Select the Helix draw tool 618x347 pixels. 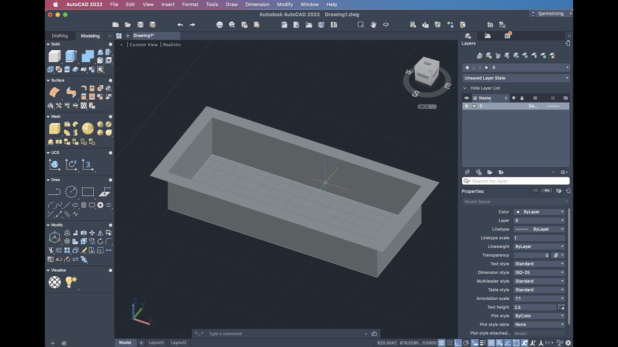84,205
